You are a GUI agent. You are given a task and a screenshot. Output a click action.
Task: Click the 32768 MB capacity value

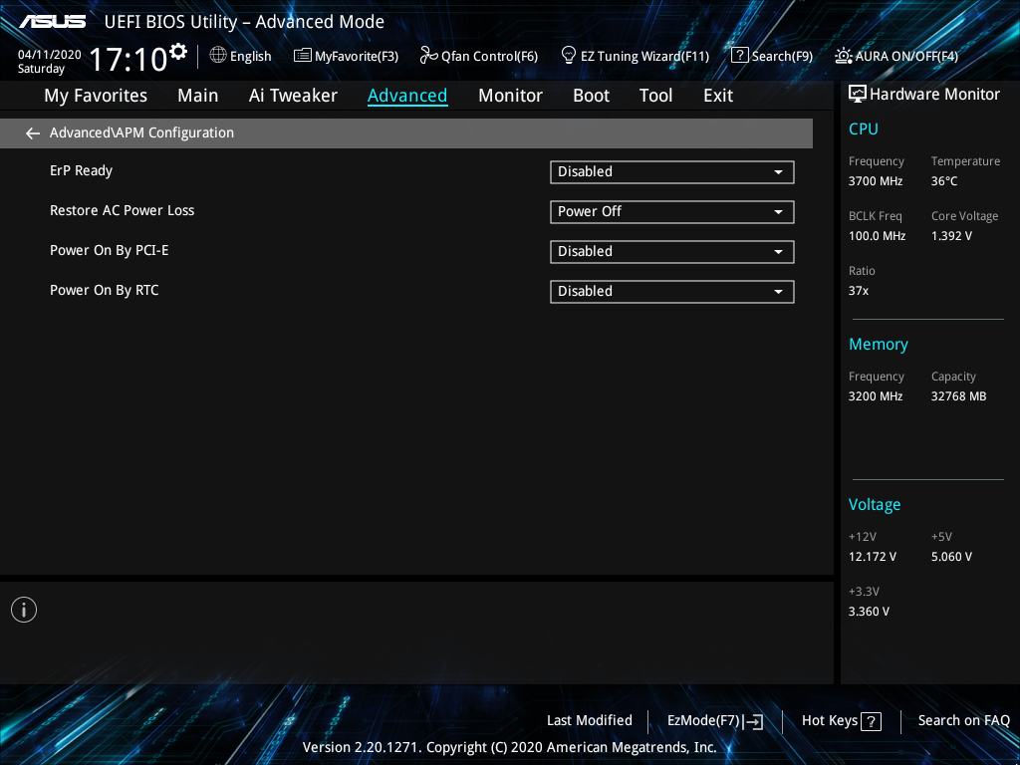958,396
